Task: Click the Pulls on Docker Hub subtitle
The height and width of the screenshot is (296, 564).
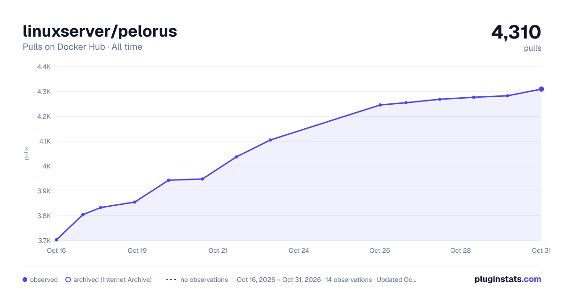Action: (x=82, y=47)
